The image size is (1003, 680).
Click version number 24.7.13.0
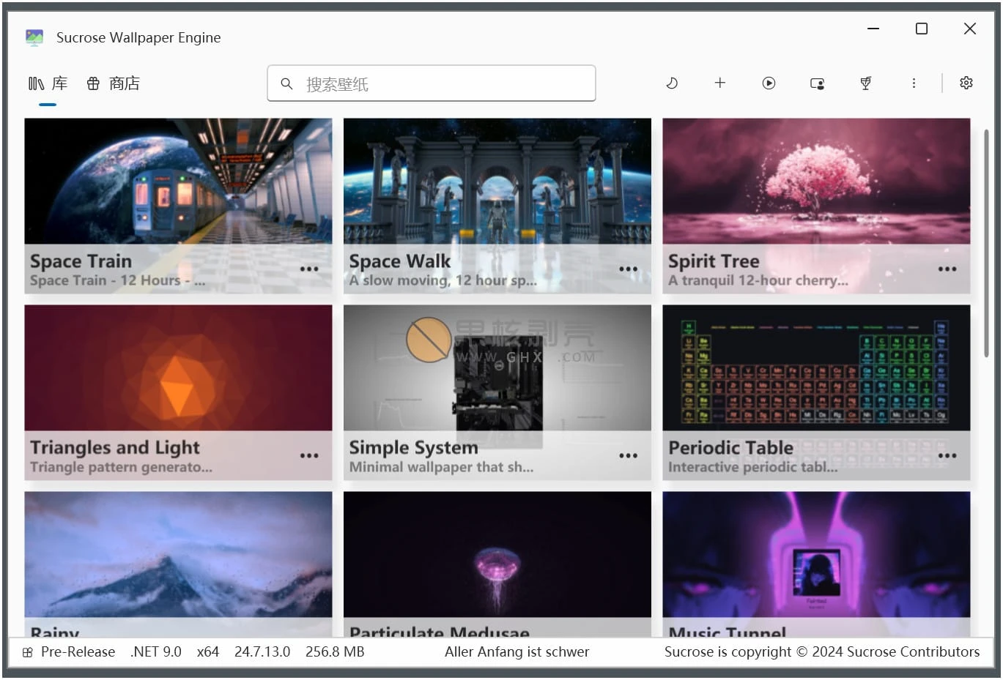coord(262,652)
